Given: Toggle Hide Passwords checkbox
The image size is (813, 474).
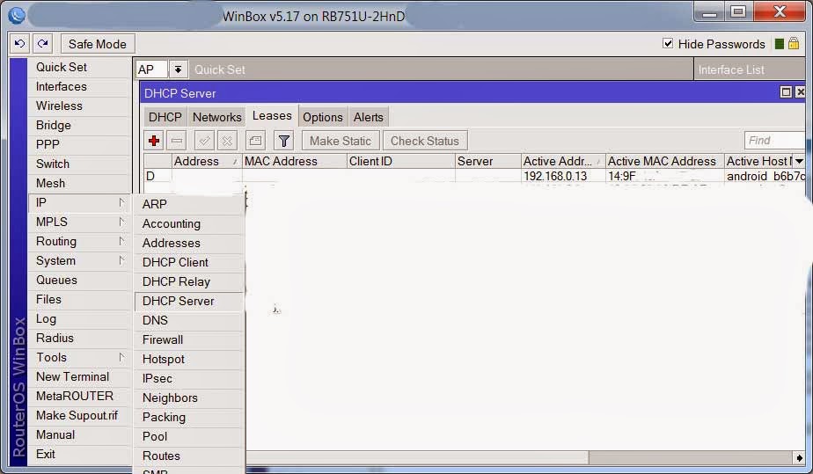Looking at the screenshot, I should tap(668, 43).
